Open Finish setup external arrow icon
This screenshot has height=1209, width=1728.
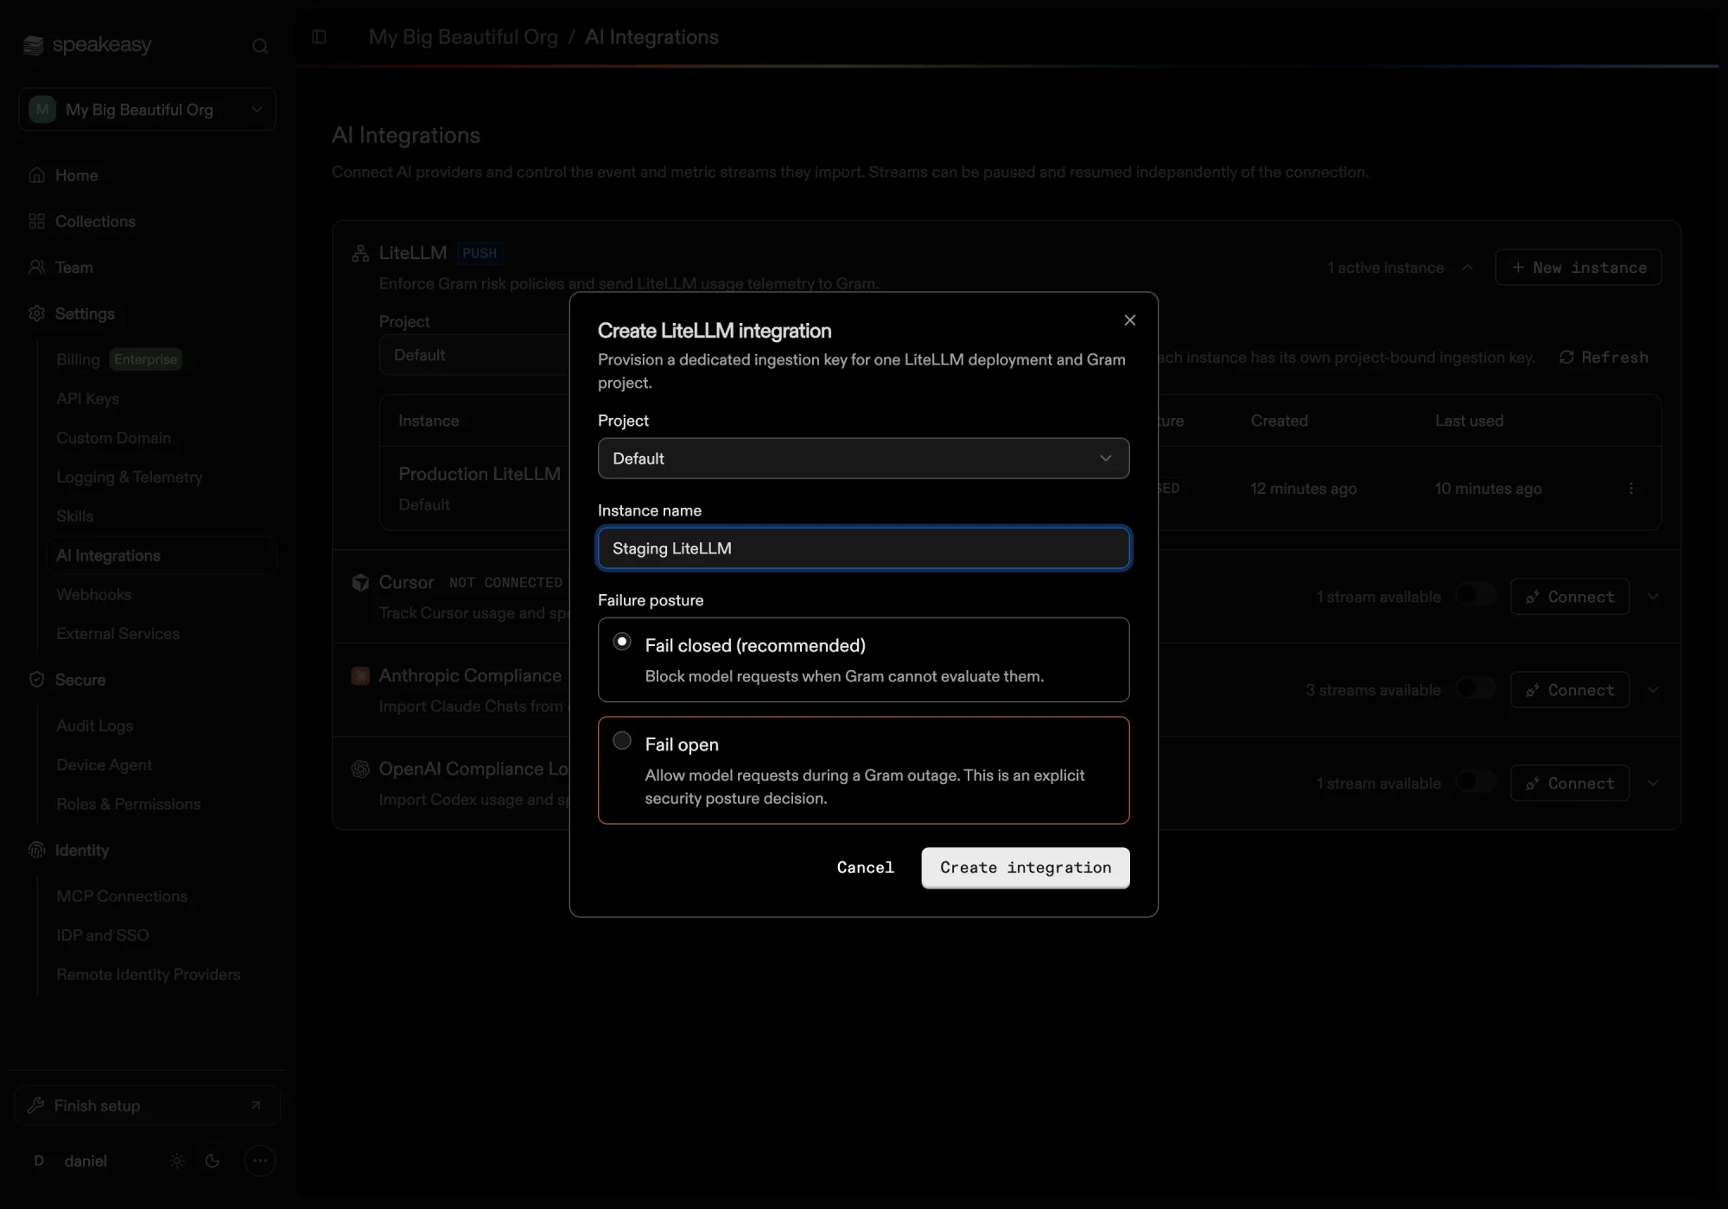tap(256, 1105)
